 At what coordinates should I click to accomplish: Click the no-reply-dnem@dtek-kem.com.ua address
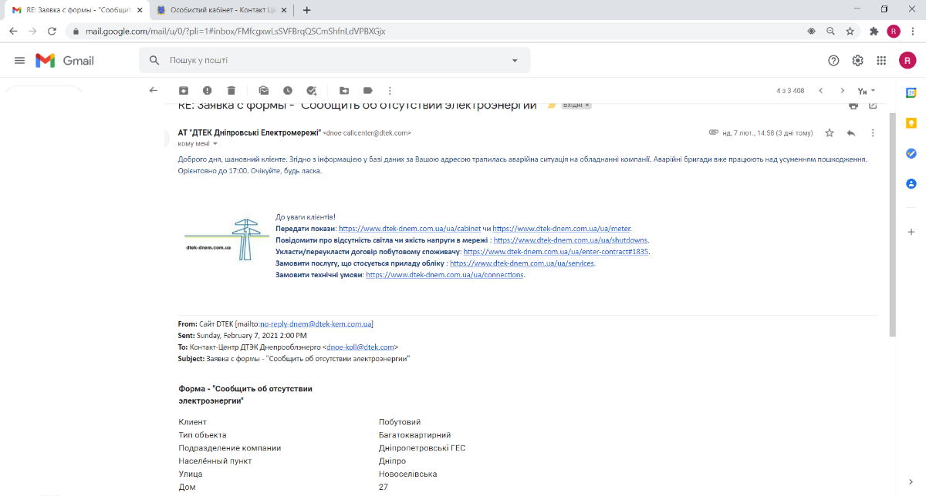pos(316,324)
